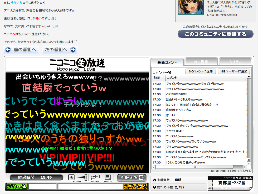Click the comment list scroll-up arrow

point(249,77)
